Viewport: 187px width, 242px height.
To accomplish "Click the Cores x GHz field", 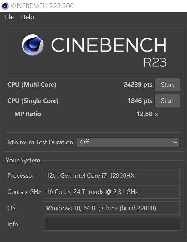I will [112, 192].
